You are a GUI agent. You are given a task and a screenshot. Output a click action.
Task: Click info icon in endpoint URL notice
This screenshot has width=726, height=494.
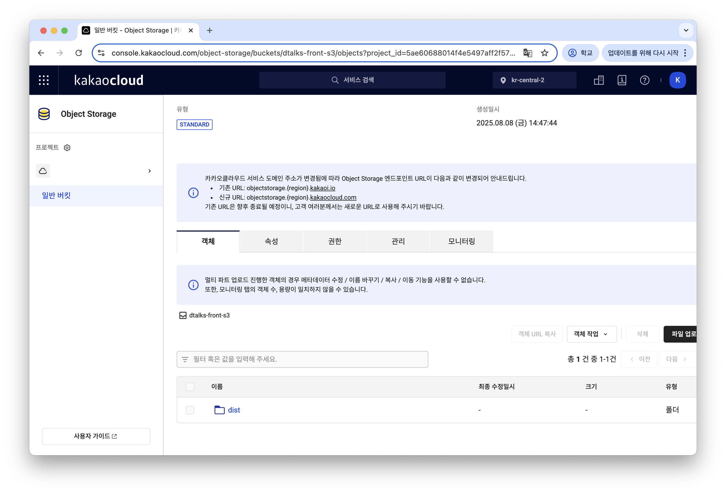click(193, 193)
